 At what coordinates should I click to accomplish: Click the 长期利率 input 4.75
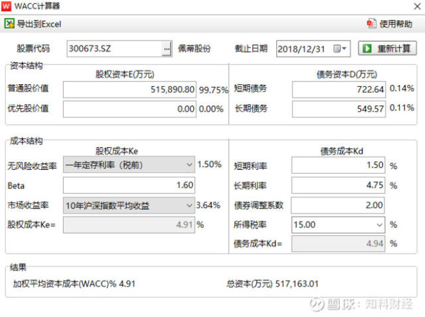[x=338, y=185]
